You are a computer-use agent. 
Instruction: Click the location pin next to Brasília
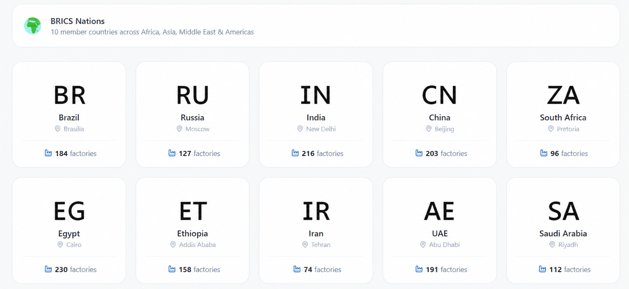click(57, 129)
